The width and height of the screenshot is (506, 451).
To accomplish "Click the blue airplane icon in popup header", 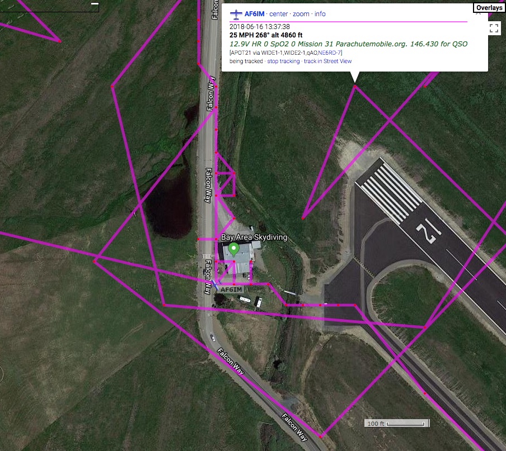I will 236,14.
